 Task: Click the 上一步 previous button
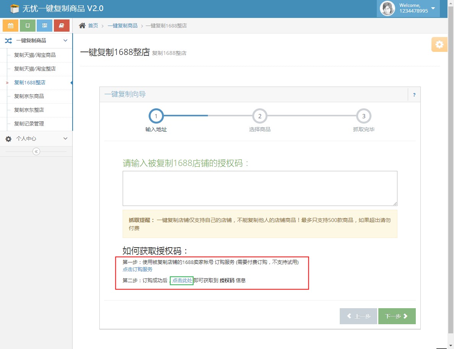tap(358, 316)
